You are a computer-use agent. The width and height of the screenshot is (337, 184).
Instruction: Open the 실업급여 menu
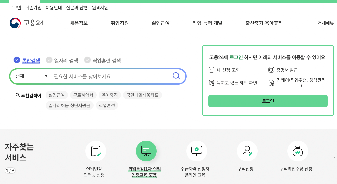pyautogui.click(x=160, y=23)
